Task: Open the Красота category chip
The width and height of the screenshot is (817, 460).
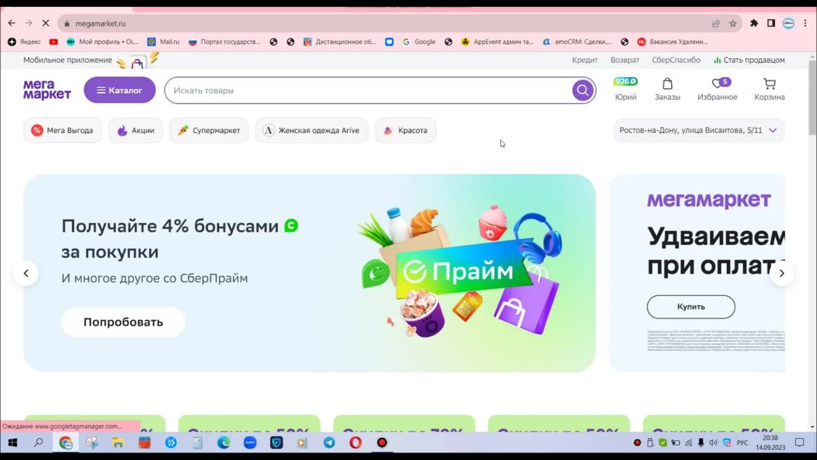Action: (x=405, y=130)
